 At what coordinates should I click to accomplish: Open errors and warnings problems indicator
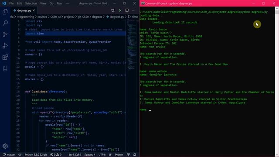(56, 154)
